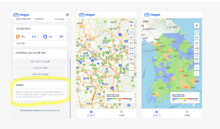Click the 대전 city label on Korea map

[169, 68]
